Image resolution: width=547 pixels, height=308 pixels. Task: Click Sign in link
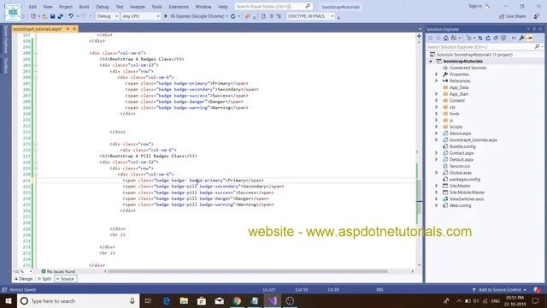475,6
